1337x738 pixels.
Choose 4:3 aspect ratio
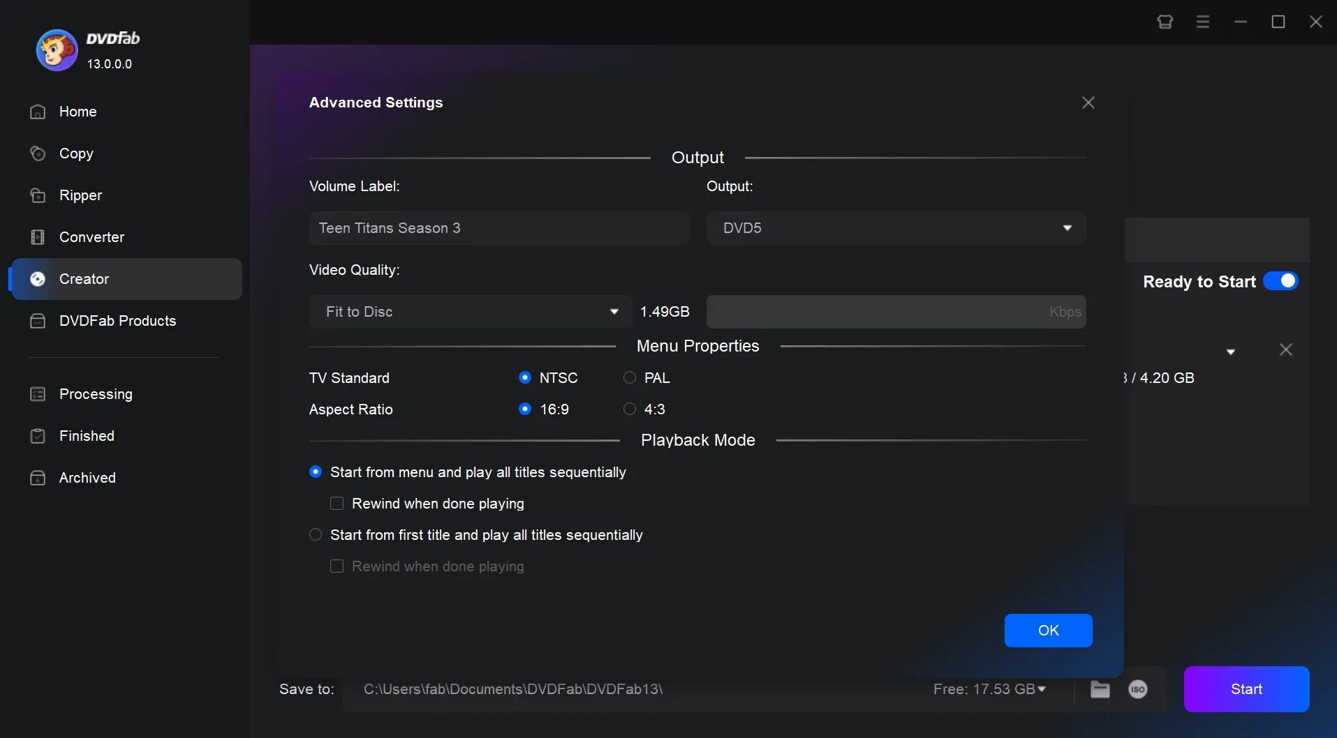tap(629, 409)
